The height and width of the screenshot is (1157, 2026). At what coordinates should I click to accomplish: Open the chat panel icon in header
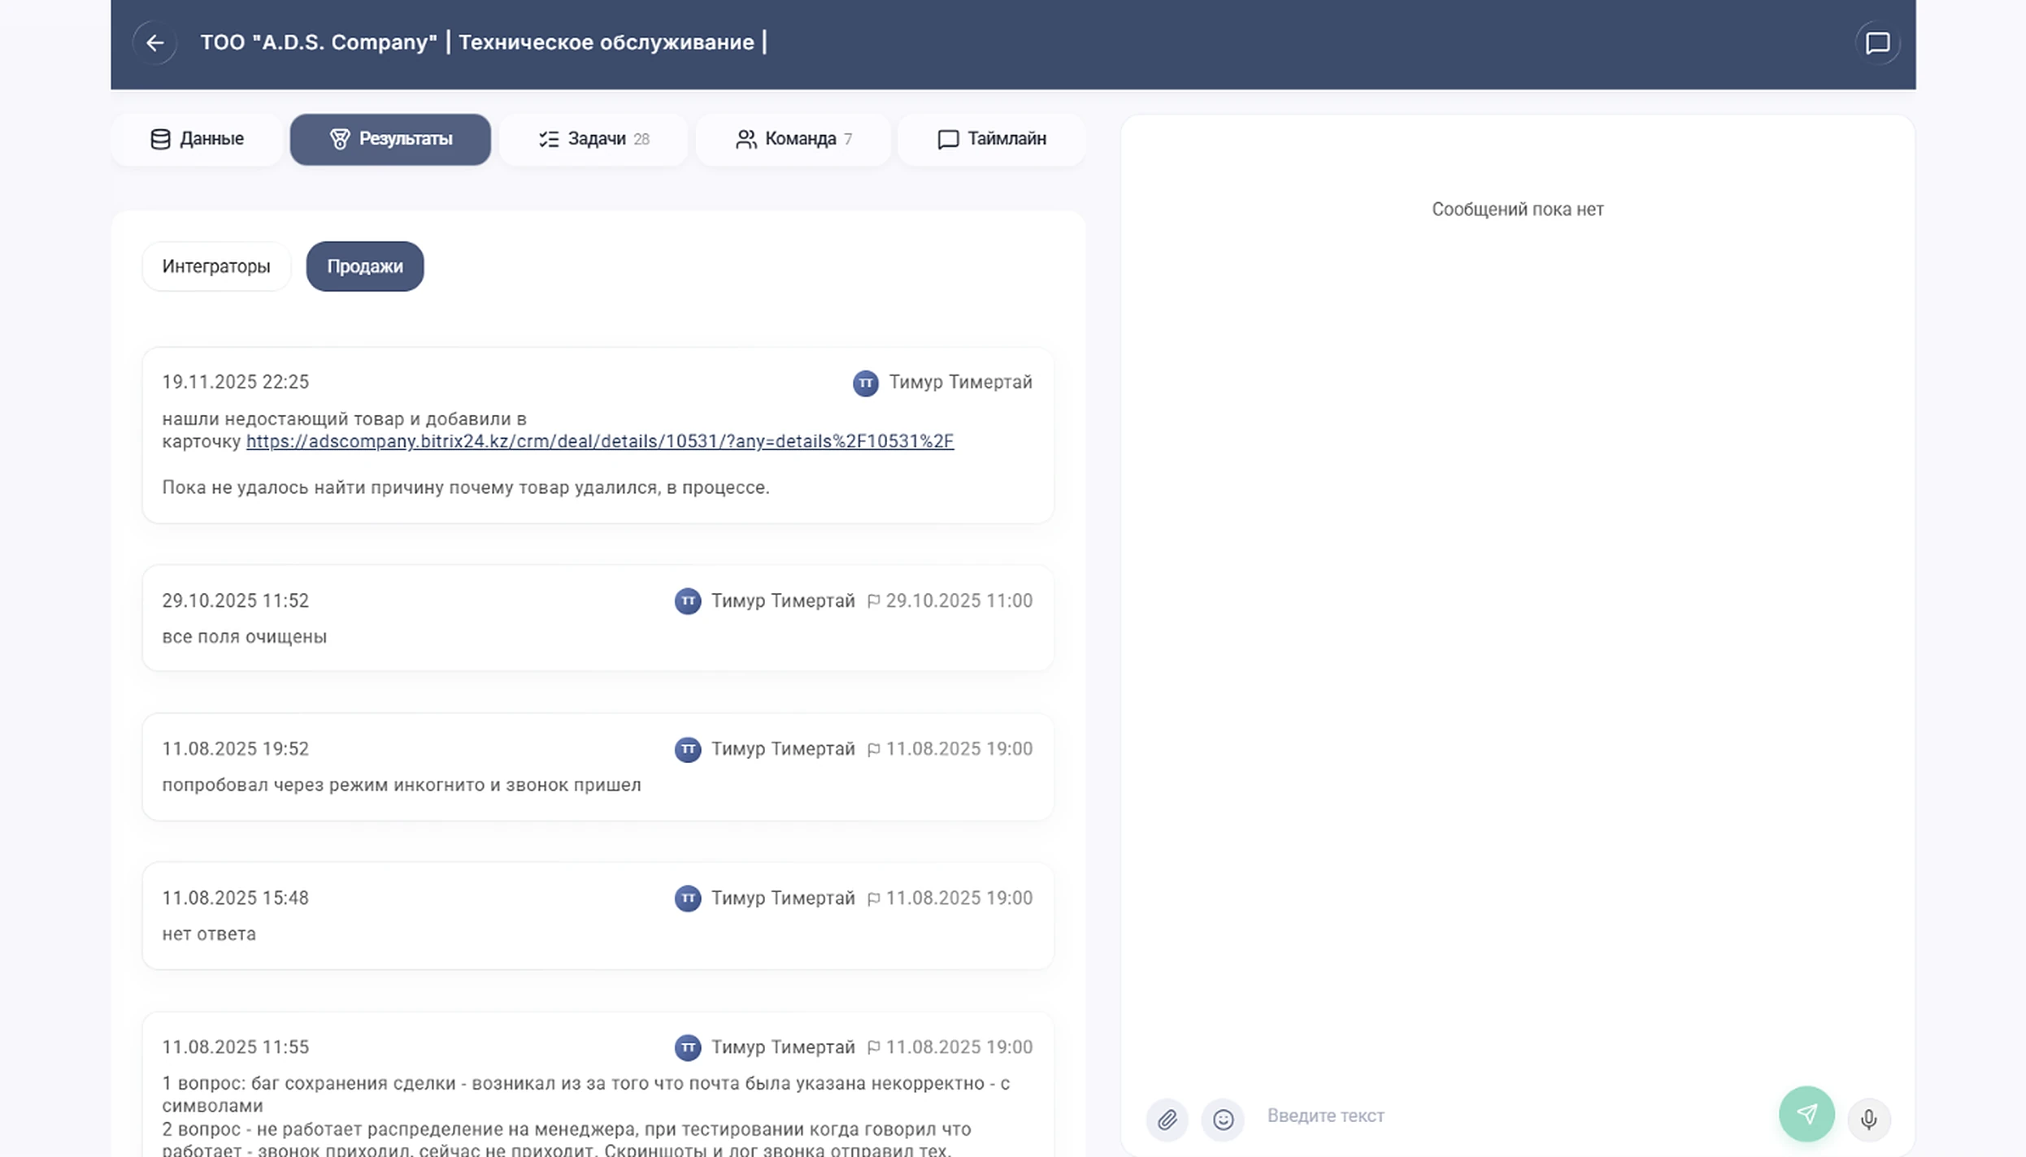(1877, 42)
